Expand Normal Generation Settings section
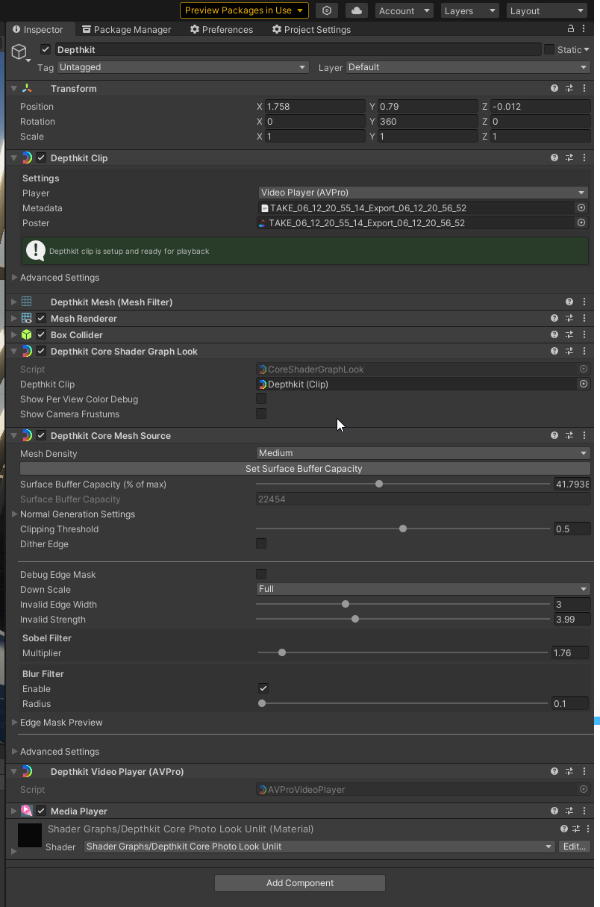This screenshot has width=600, height=907. (15, 514)
